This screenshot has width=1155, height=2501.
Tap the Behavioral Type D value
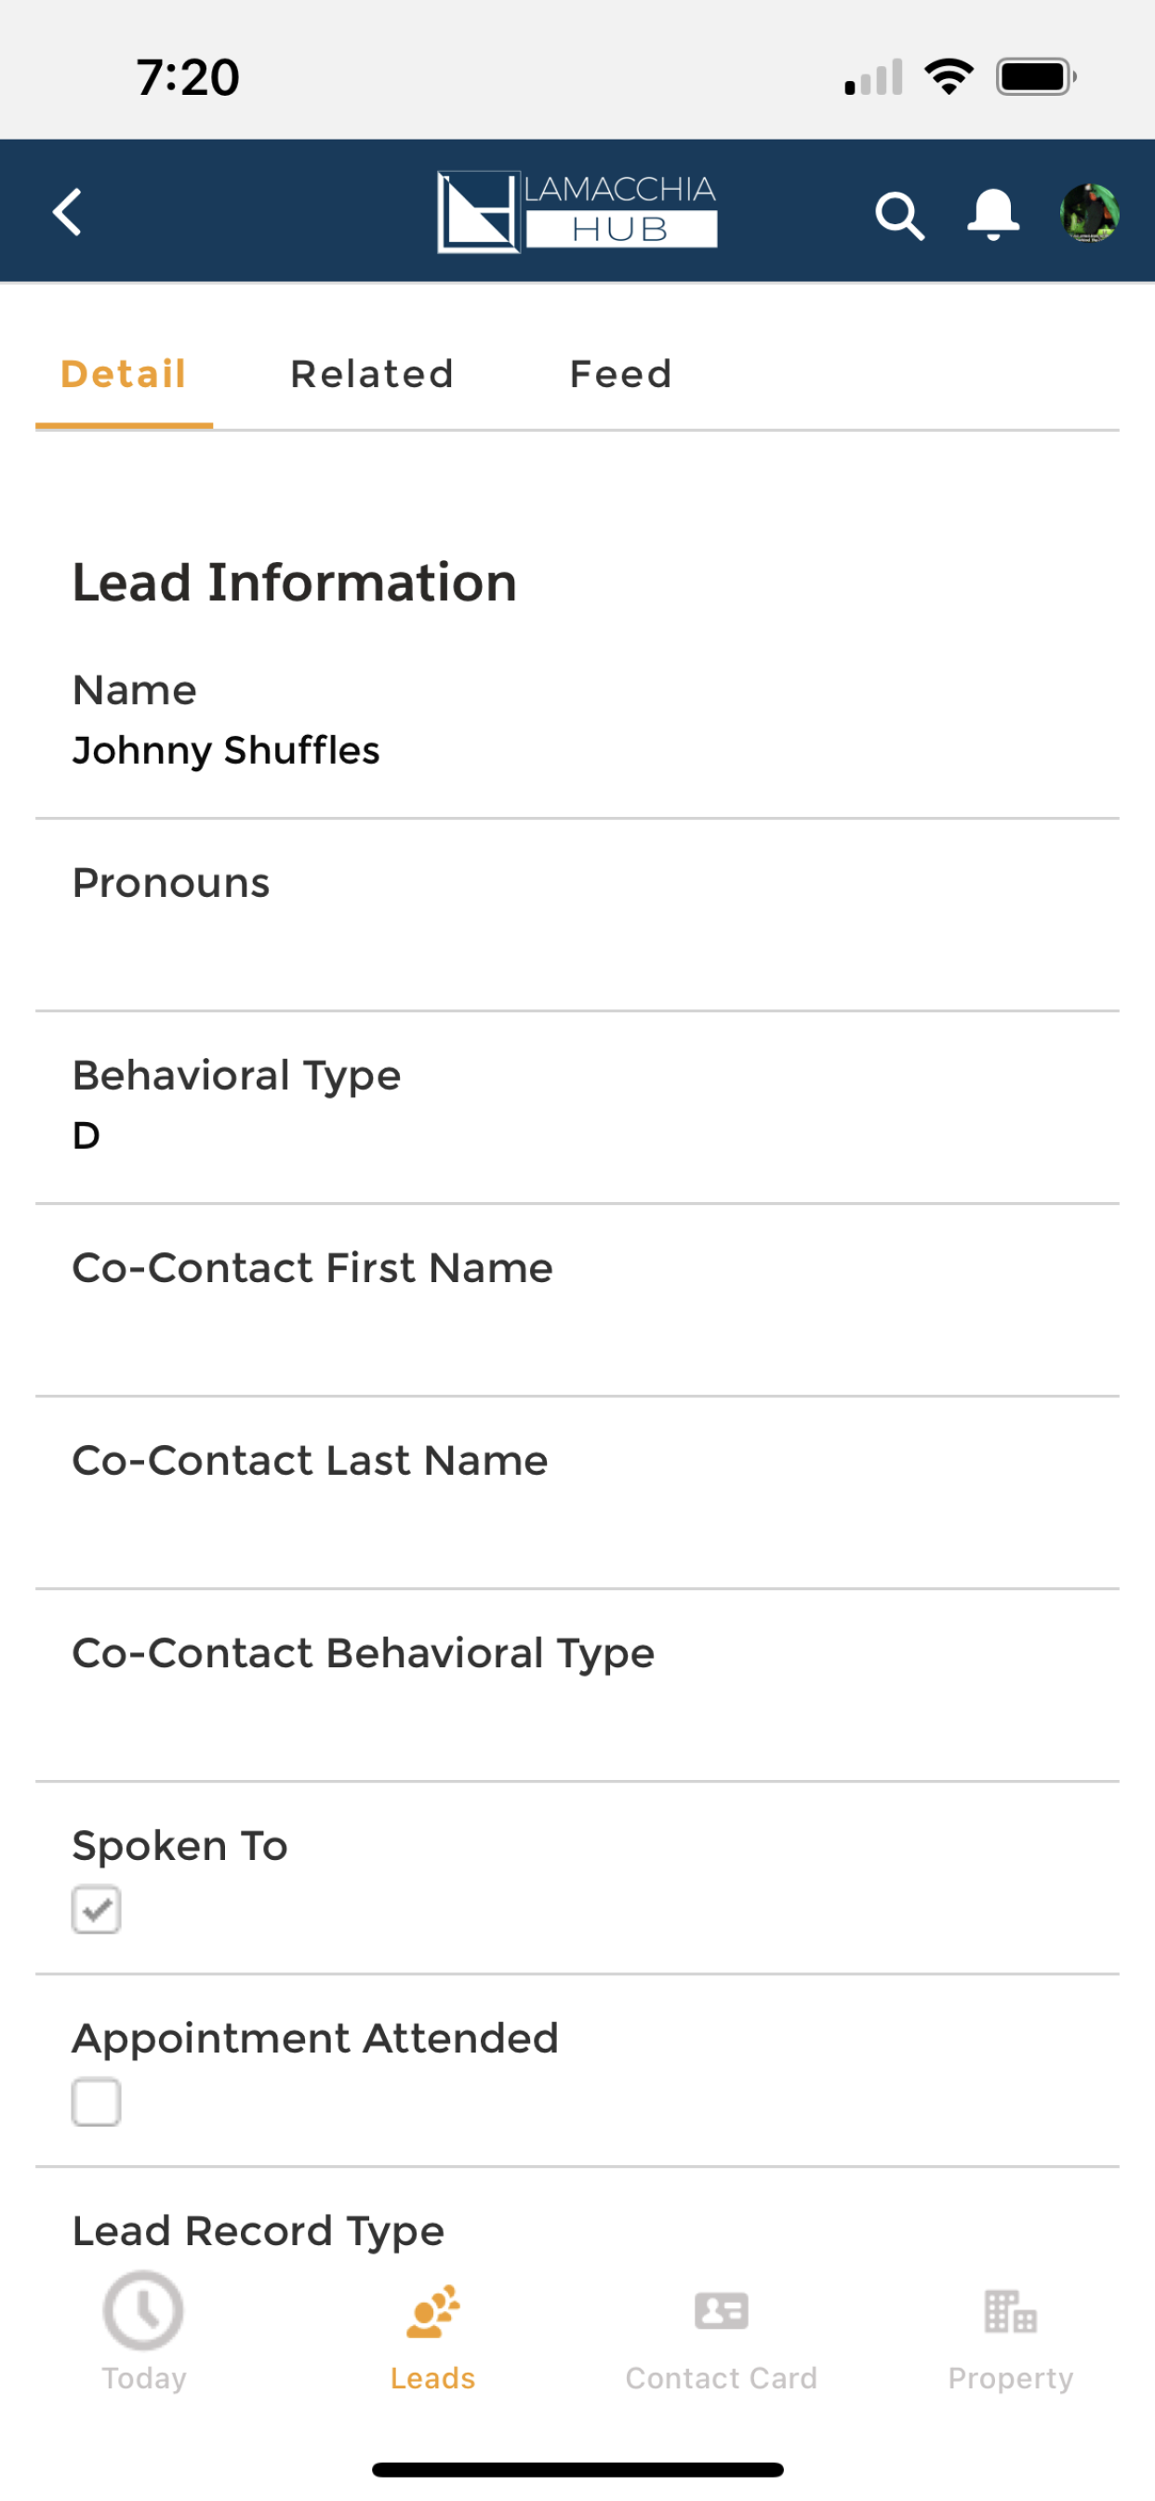coord(86,1135)
